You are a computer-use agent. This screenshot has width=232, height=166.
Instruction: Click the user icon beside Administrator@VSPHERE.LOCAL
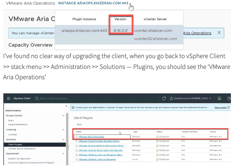click(172, 99)
